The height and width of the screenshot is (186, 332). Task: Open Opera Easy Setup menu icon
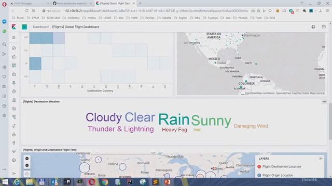coord(327,11)
